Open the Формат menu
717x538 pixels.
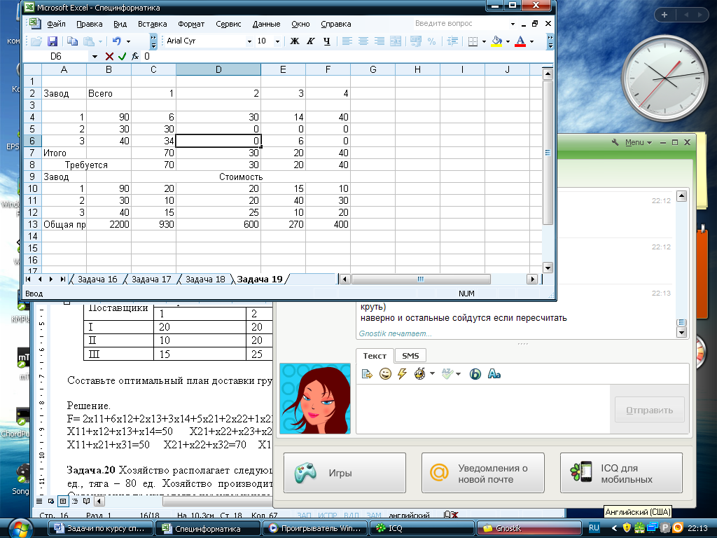(x=190, y=24)
